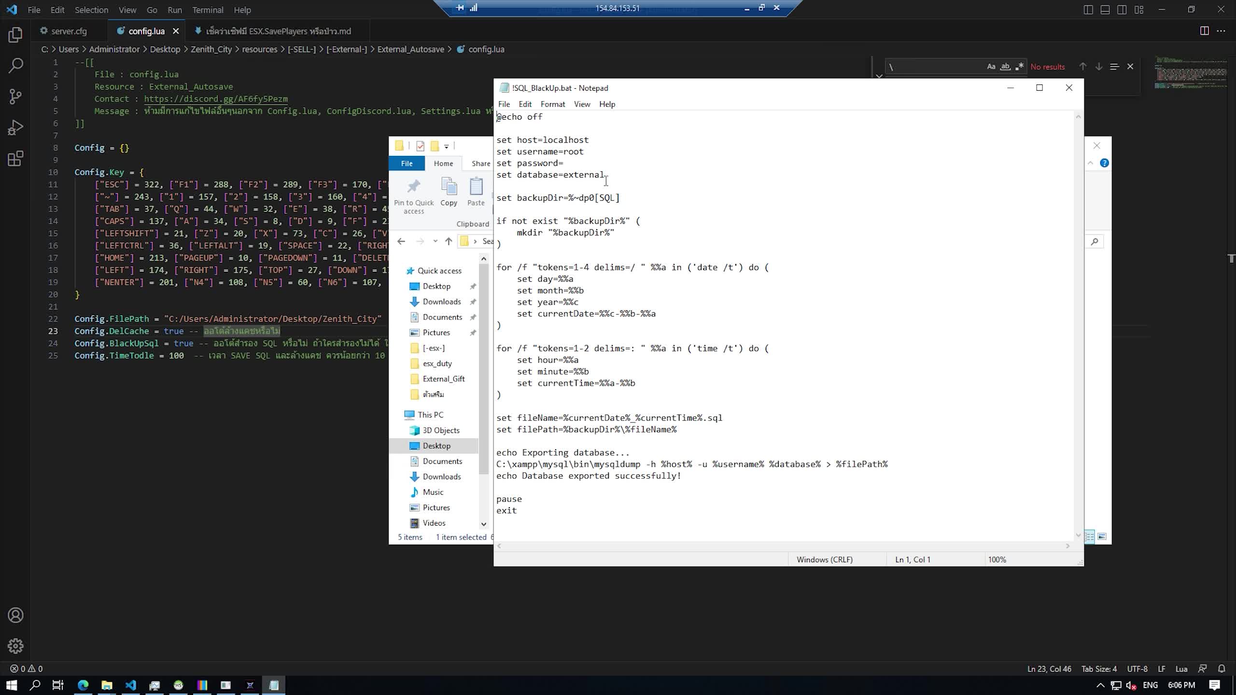The width and height of the screenshot is (1236, 695).
Task: Open the Discord link in the config.lua comment
Action: (x=215, y=99)
